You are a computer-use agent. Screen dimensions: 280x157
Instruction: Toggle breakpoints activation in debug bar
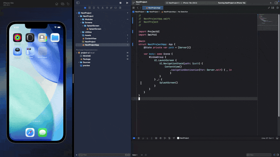(x=134, y=138)
